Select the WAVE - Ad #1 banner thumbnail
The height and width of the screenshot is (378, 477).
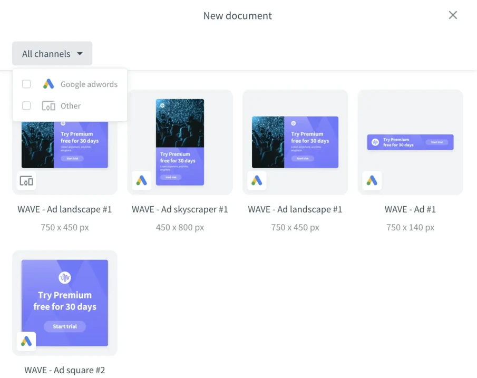[x=410, y=142]
